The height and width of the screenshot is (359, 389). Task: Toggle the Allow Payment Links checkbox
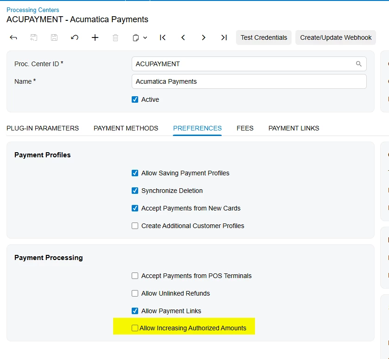[135, 311]
